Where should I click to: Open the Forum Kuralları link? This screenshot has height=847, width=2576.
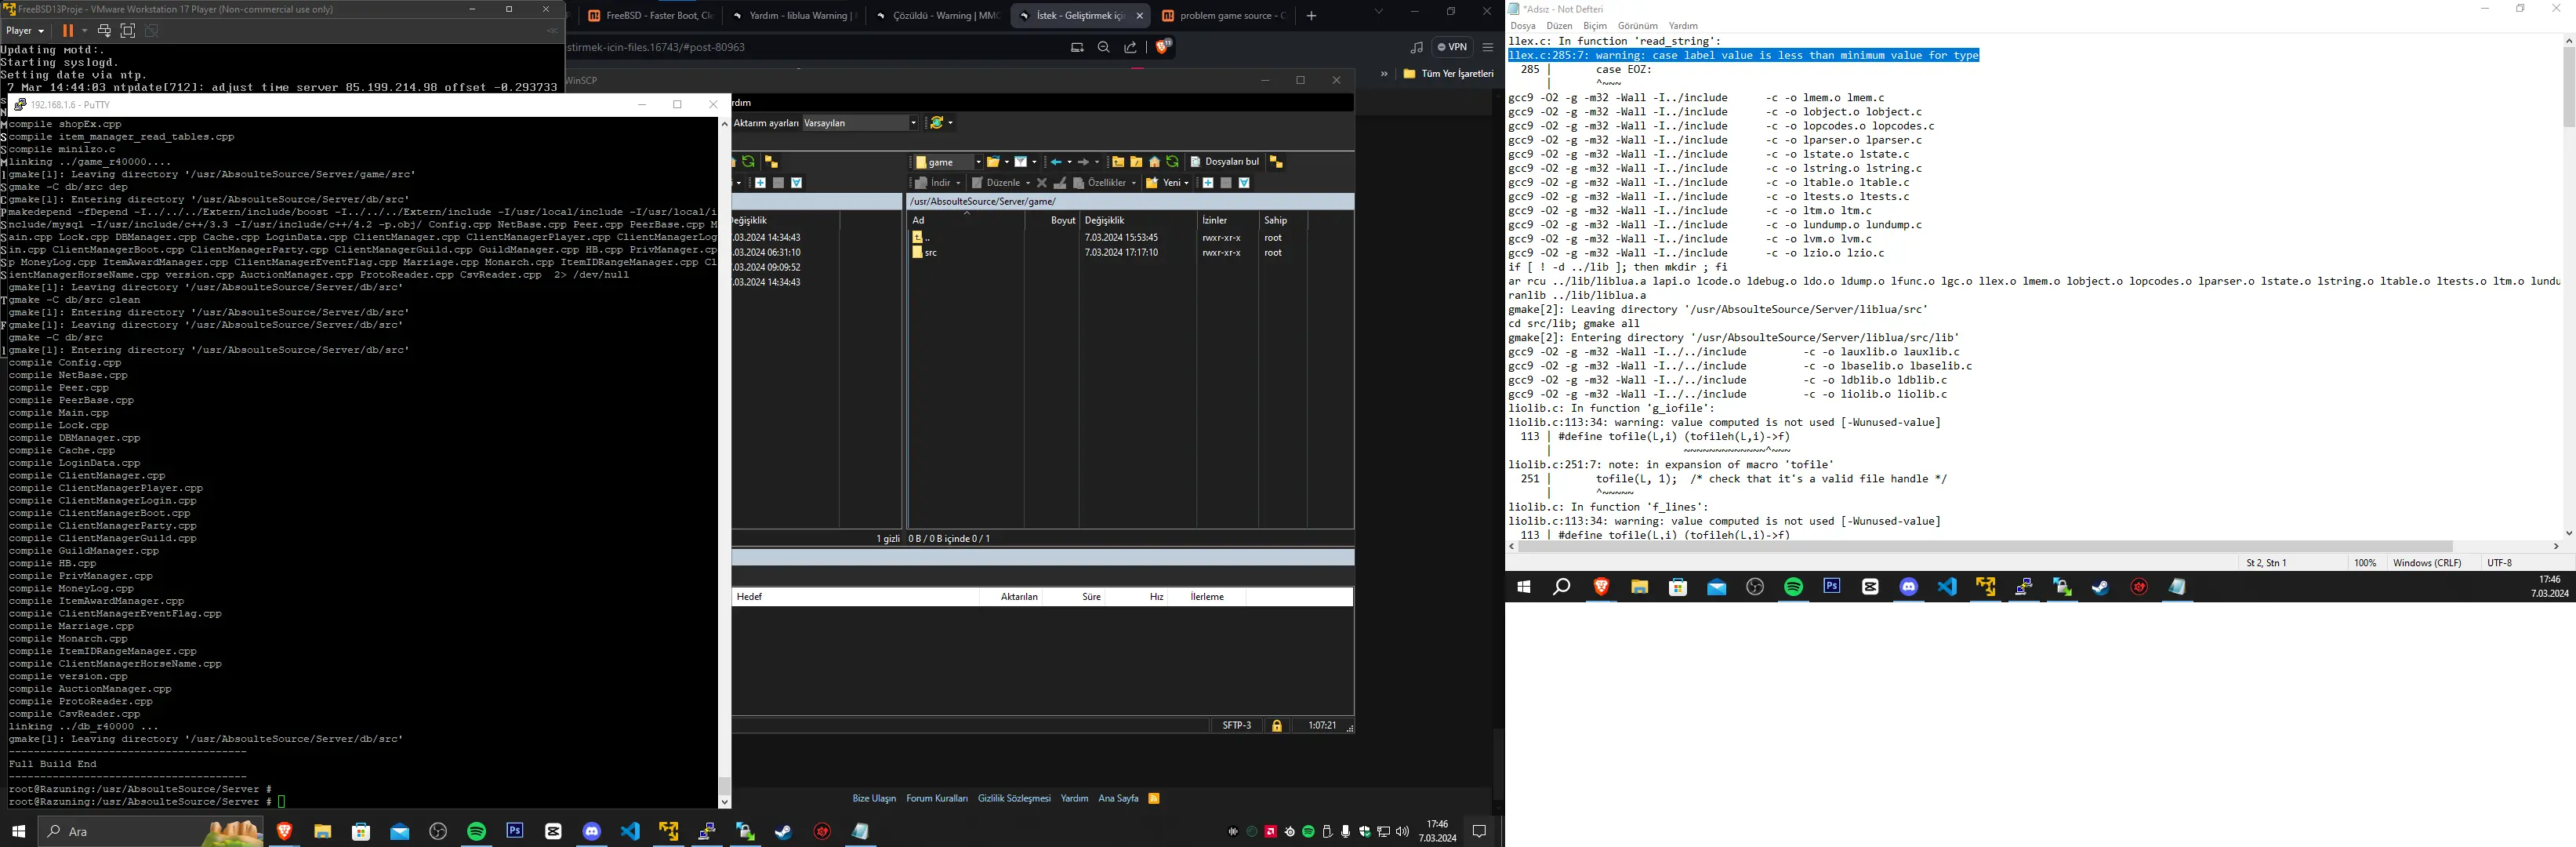[x=937, y=798]
